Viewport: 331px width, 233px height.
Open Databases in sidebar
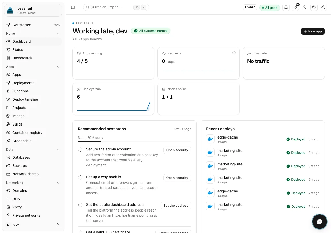33,157
